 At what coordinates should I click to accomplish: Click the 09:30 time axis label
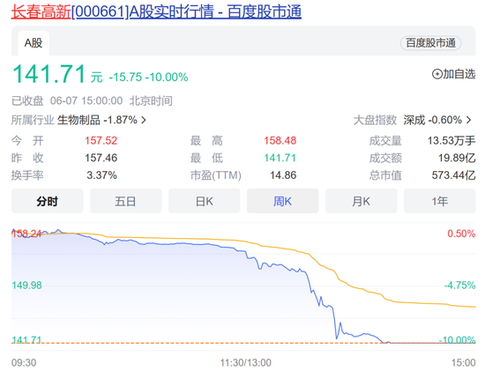coord(24,362)
